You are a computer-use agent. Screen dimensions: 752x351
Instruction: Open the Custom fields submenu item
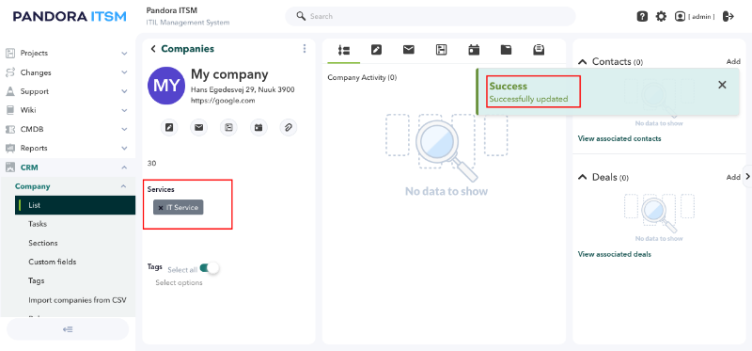53,262
